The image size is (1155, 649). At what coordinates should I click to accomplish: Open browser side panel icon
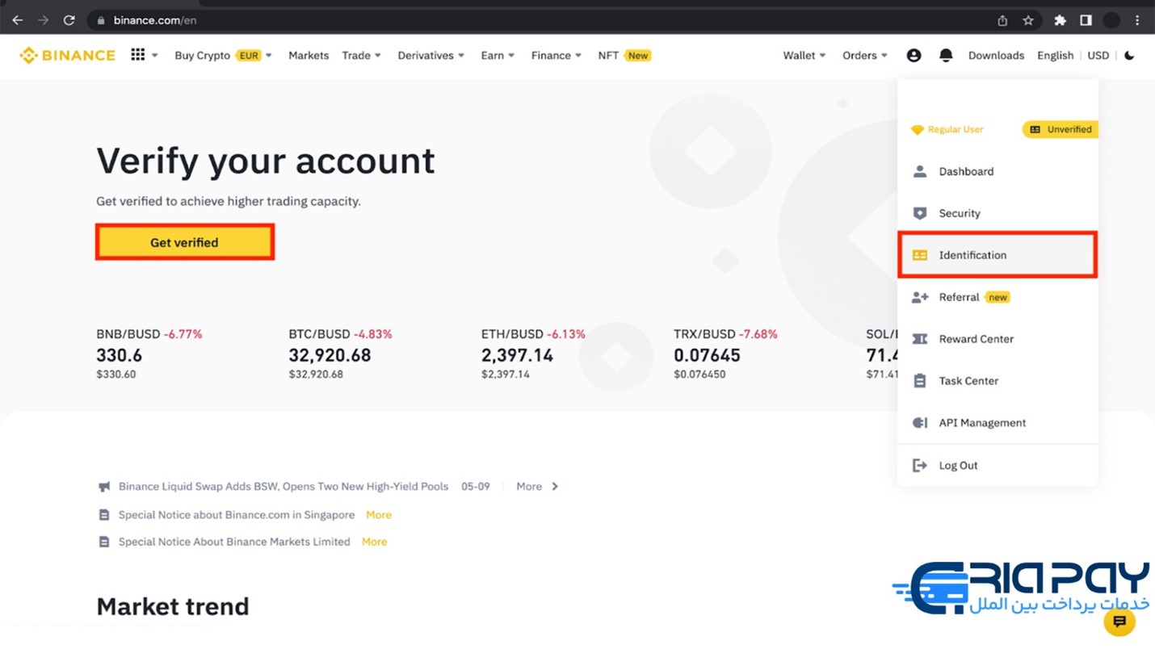point(1086,20)
